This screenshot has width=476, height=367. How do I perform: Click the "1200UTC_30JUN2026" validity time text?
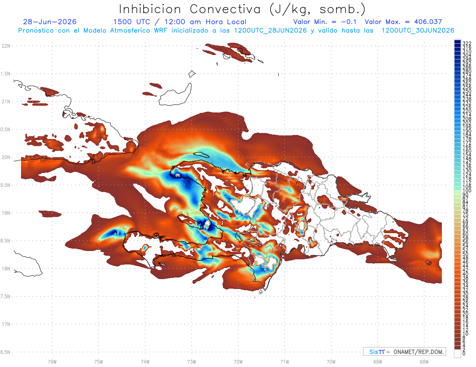pos(418,30)
